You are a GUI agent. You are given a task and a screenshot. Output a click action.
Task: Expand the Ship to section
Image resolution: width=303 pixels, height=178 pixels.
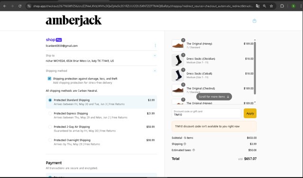point(155,55)
